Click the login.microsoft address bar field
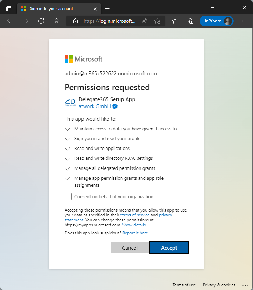 [109, 21]
